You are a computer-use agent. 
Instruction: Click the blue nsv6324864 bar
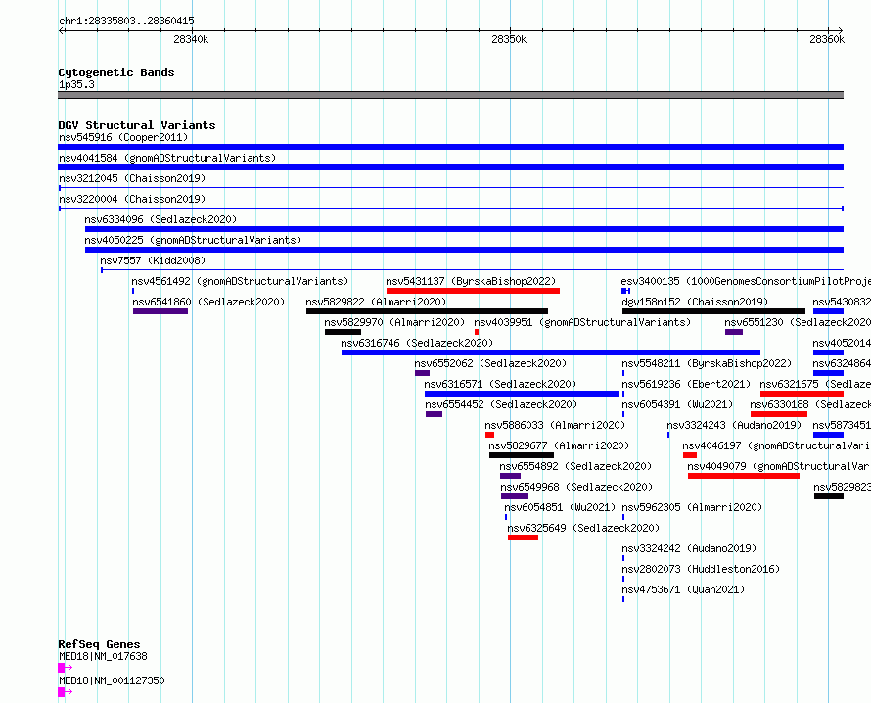click(x=828, y=373)
